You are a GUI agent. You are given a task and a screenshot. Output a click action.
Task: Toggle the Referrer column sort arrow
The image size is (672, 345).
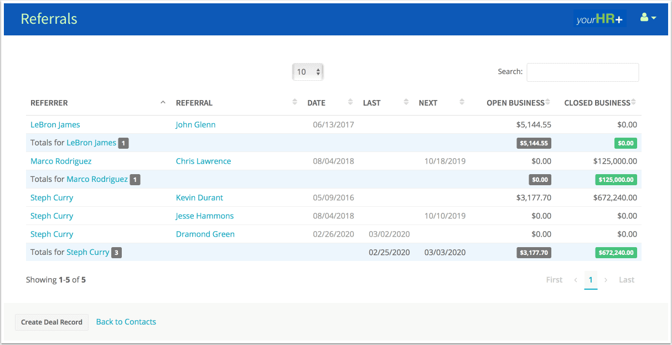[163, 102]
